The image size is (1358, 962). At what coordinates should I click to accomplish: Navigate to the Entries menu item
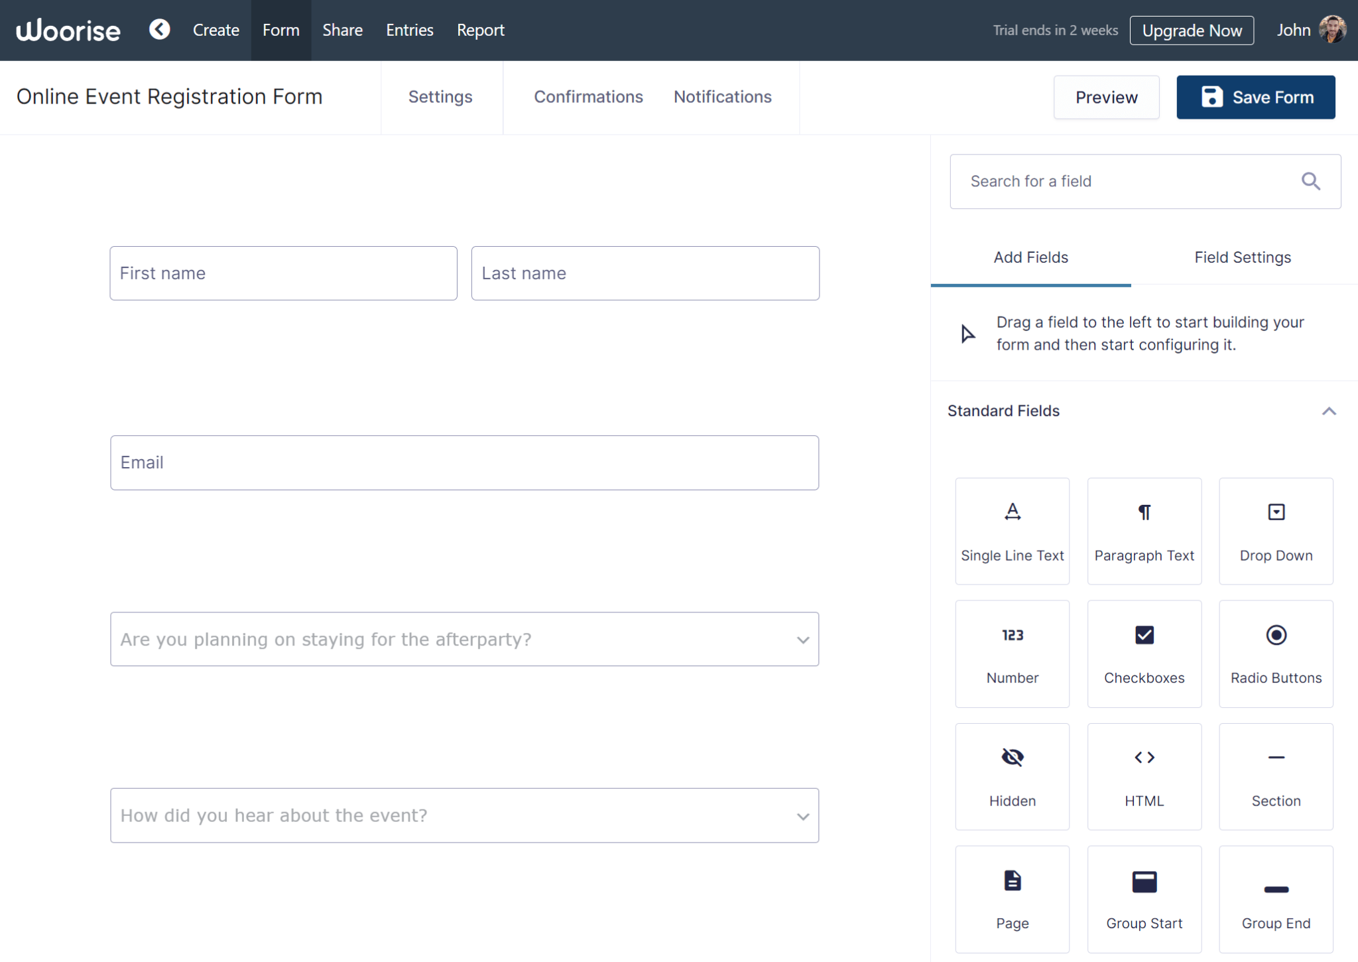pos(409,30)
